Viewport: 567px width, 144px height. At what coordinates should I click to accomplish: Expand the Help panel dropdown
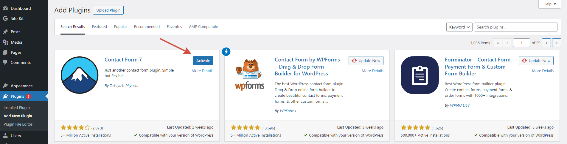[549, 4]
